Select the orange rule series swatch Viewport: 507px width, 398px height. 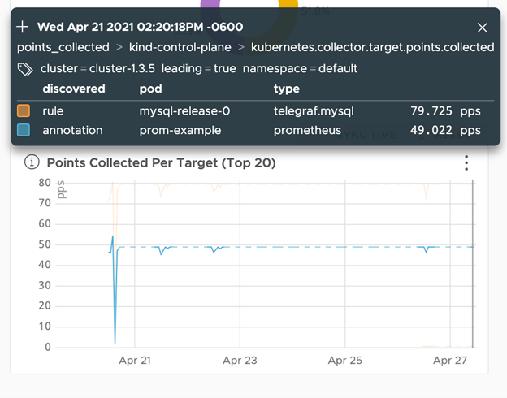[24, 111]
